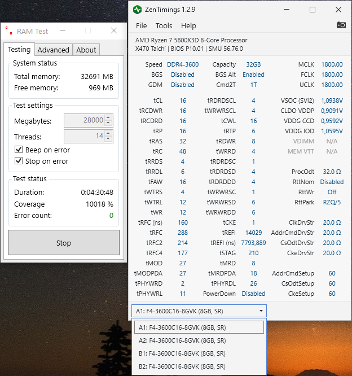Image resolution: width=352 pixels, height=376 pixels.
Task: Click the Error count value 0
Action: click(x=111, y=215)
